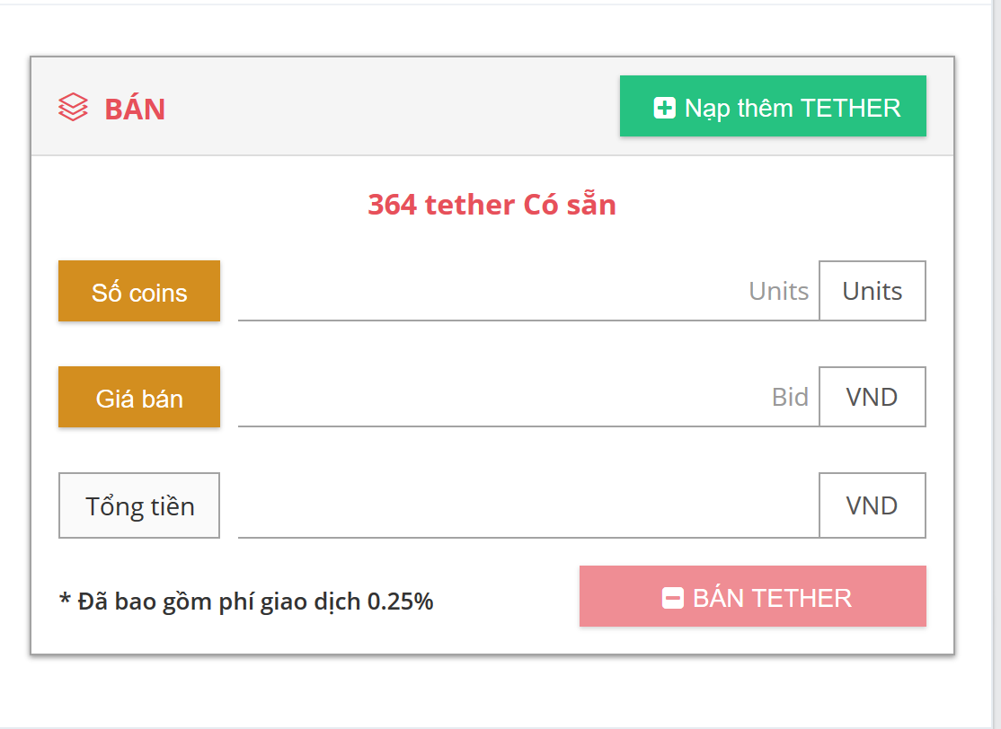Click the 0.25% transaction fee note
This screenshot has height=729, width=1001.
click(x=246, y=602)
